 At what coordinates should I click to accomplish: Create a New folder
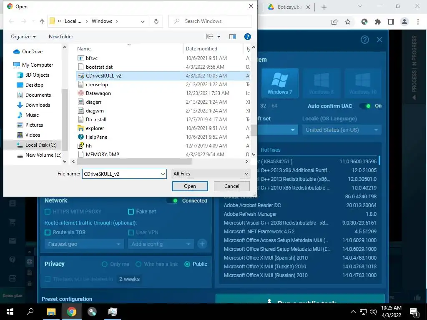click(x=61, y=37)
